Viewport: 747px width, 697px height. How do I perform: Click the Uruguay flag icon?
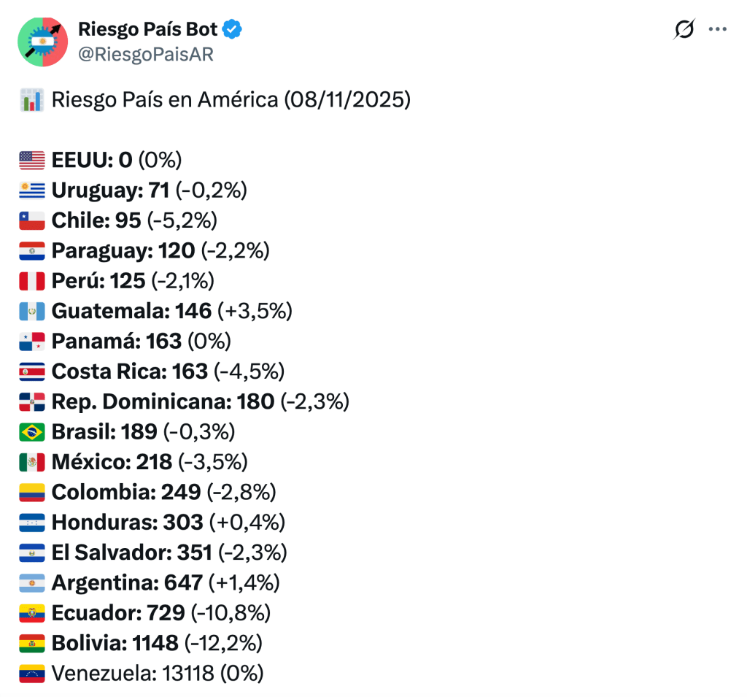pyautogui.click(x=31, y=190)
